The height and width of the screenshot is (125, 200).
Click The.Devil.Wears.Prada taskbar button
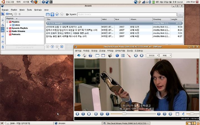click(126, 123)
